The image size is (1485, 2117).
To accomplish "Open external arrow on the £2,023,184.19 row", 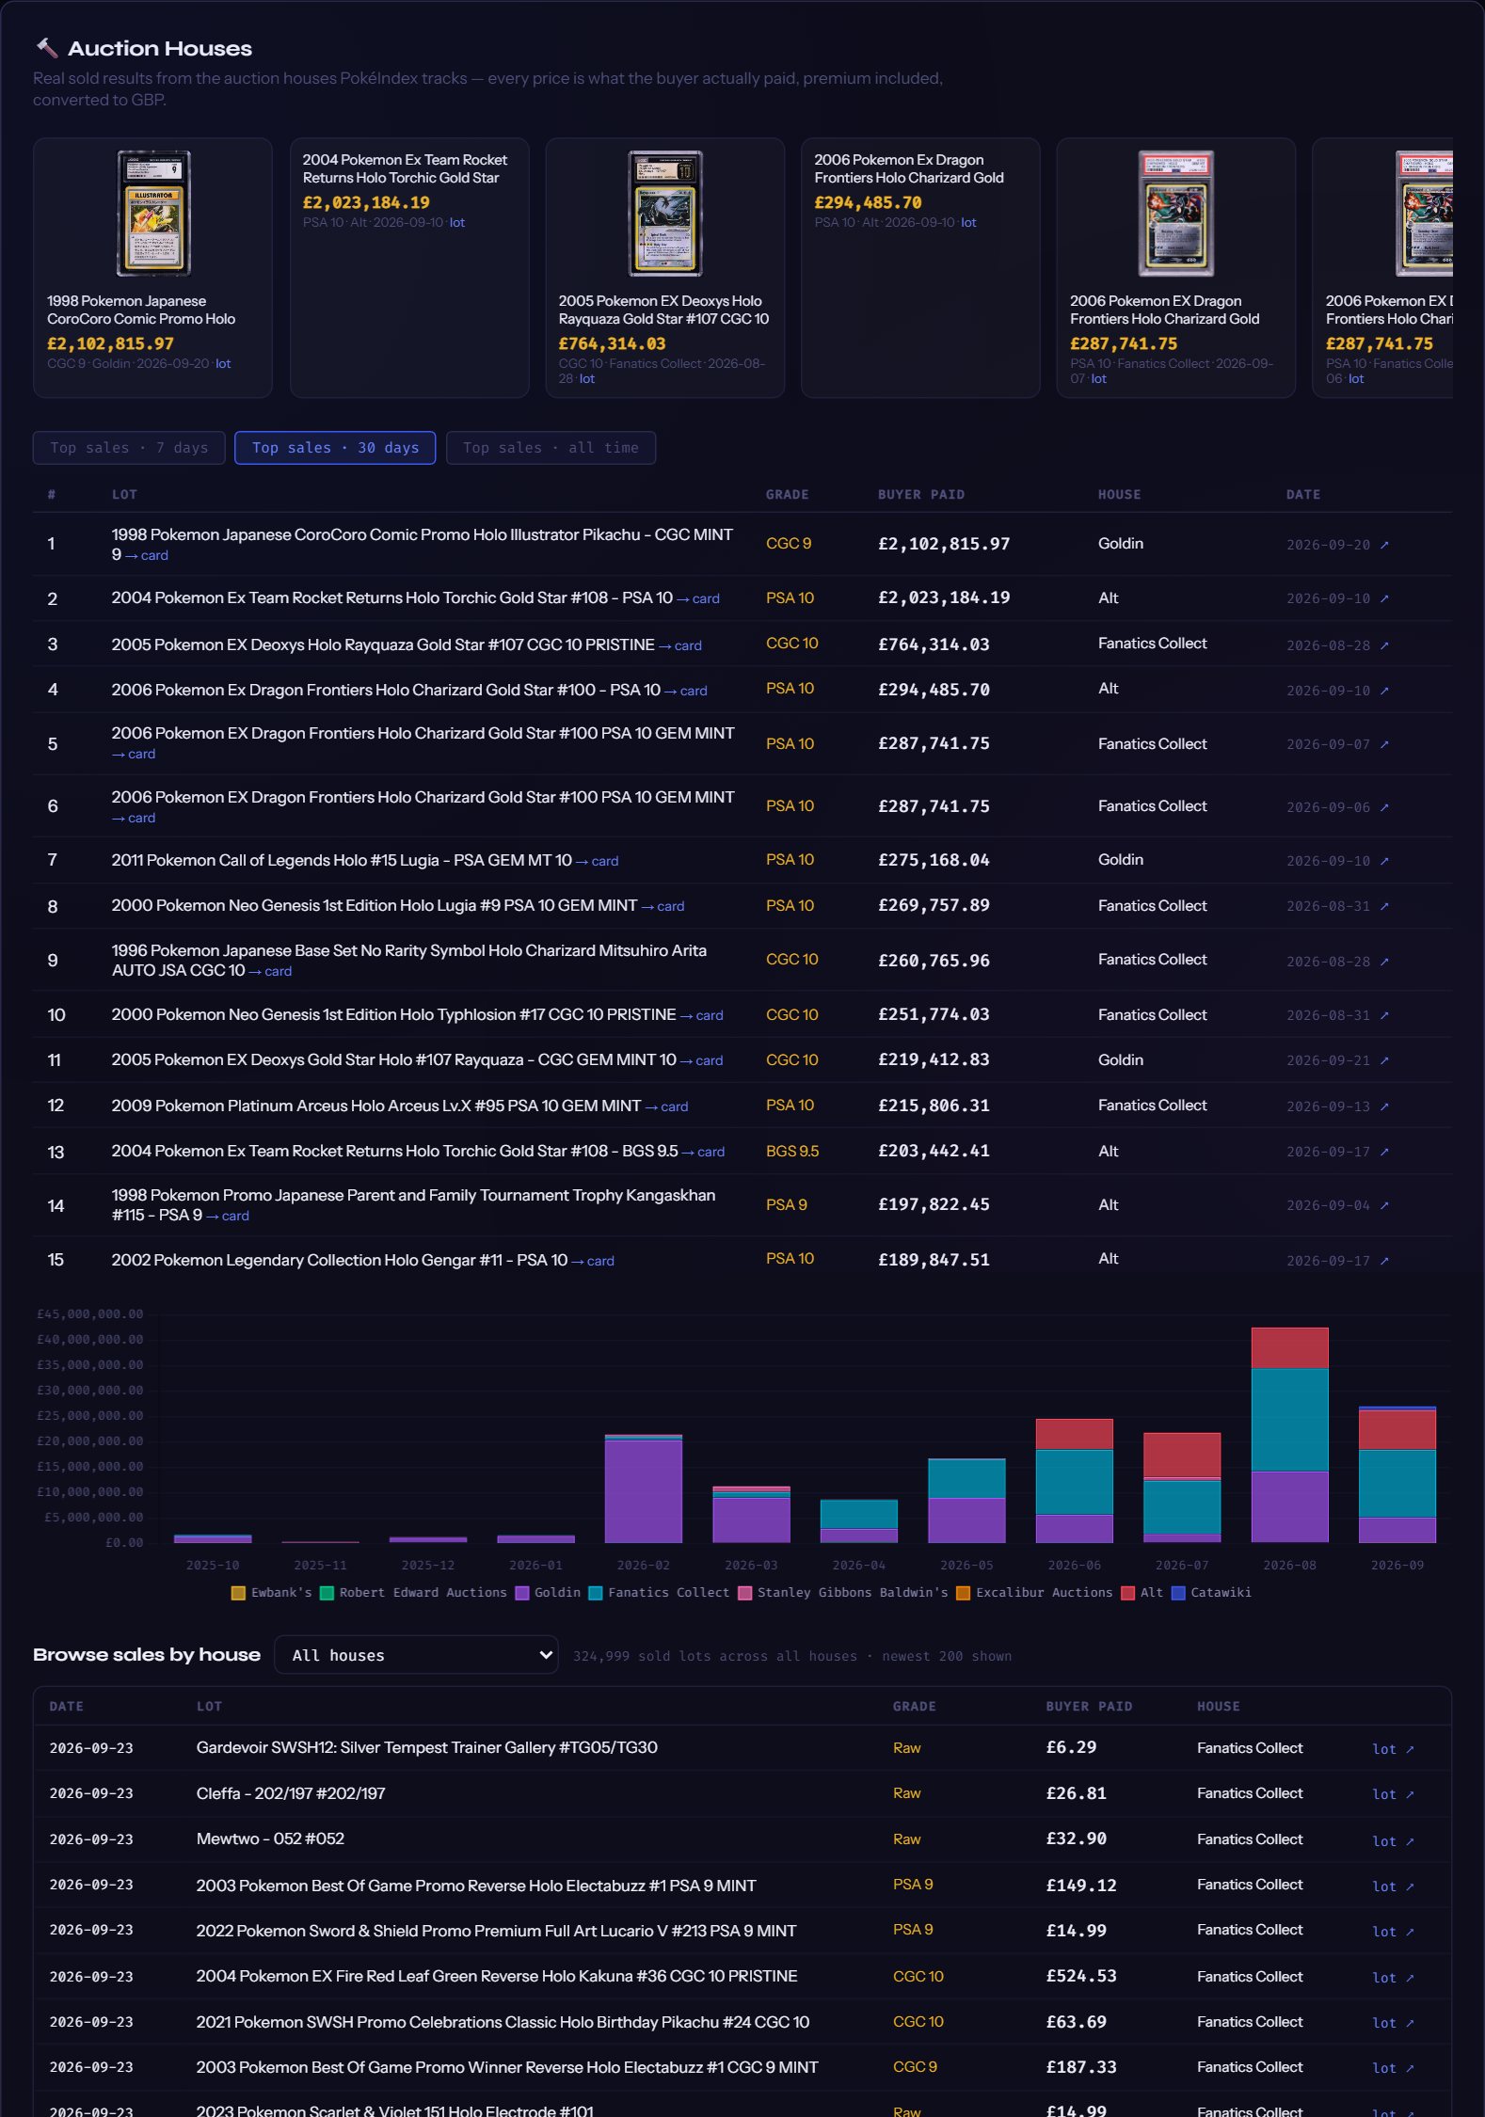I will point(1384,598).
